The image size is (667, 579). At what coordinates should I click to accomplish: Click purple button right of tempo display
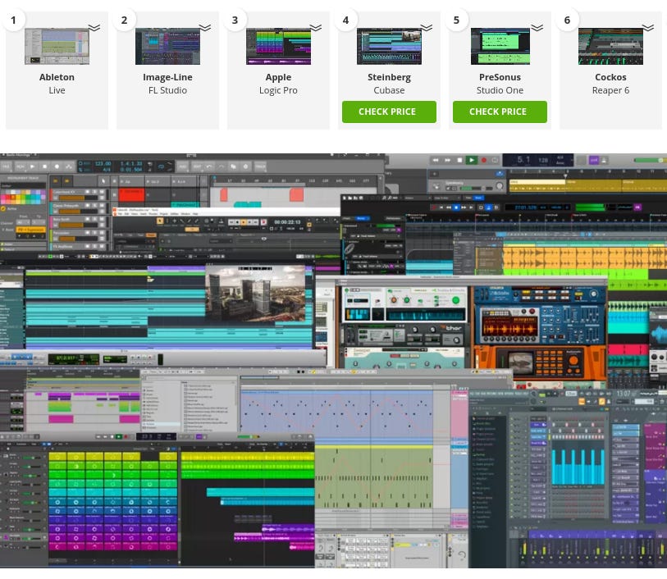593,160
